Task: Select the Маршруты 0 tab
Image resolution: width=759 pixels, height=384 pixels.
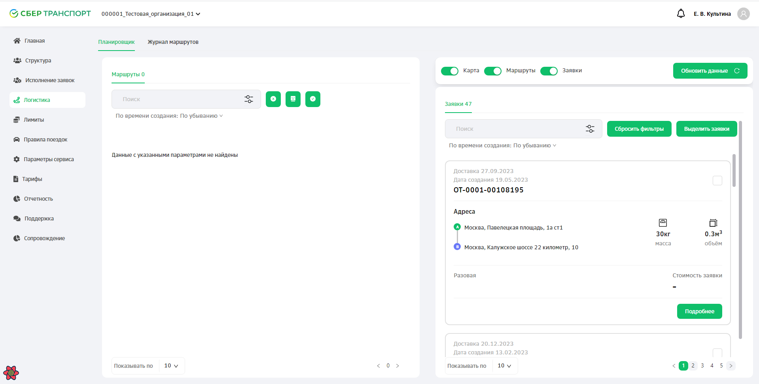Action: (x=128, y=74)
